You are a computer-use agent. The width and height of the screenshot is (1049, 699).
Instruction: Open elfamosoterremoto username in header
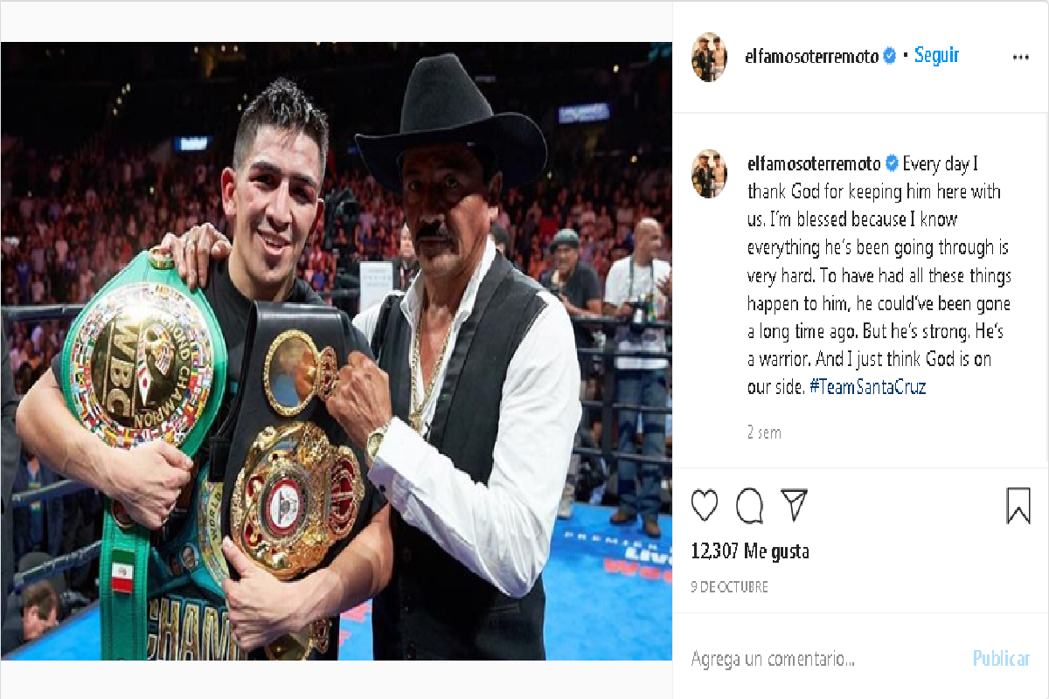coord(812,57)
